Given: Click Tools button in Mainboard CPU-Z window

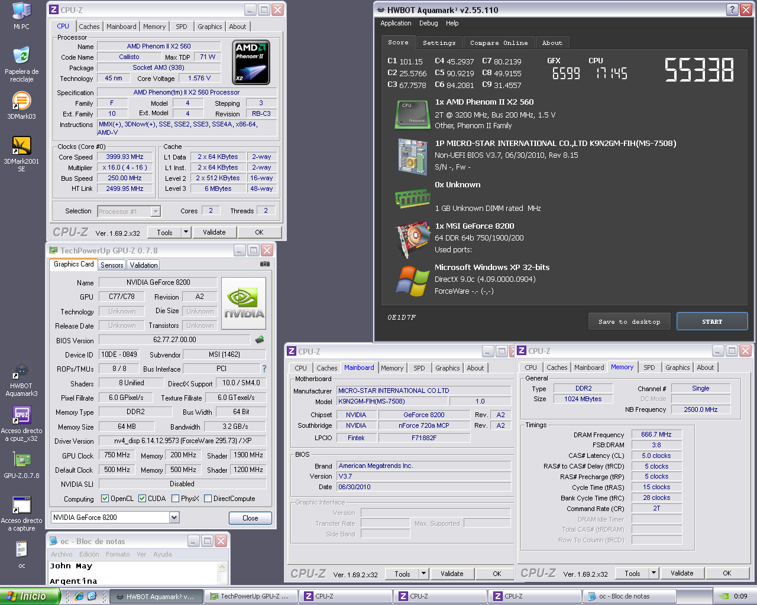Looking at the screenshot, I should 402,574.
